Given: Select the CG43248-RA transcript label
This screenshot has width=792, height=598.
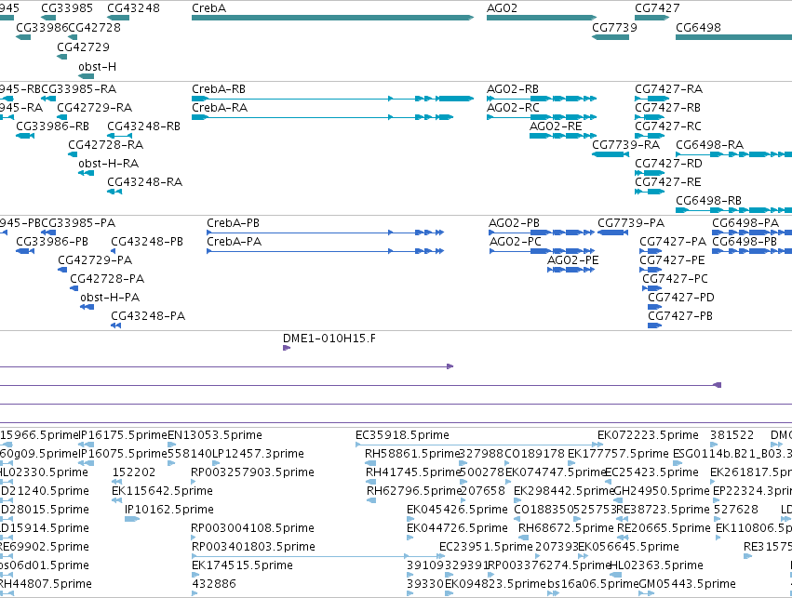Looking at the screenshot, I should coord(144,182).
